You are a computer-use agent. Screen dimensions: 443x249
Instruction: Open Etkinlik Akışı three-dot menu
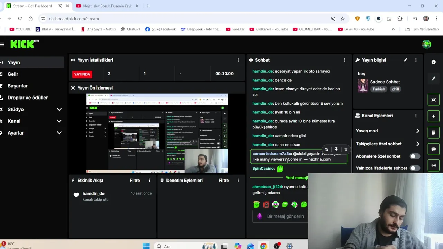pyautogui.click(x=149, y=181)
